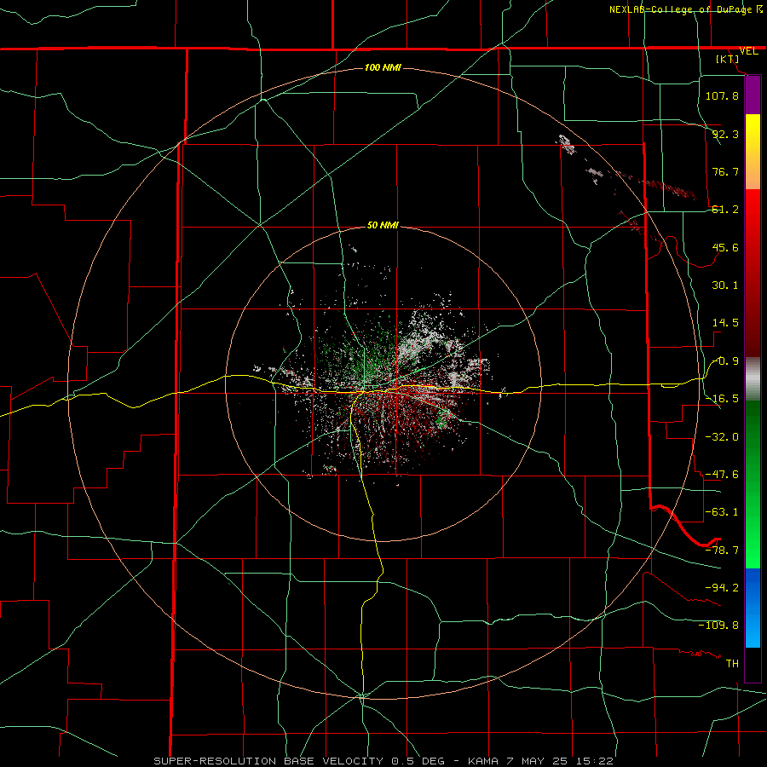
Task: Click the 76.7 velocity scale value
Action: tap(725, 171)
